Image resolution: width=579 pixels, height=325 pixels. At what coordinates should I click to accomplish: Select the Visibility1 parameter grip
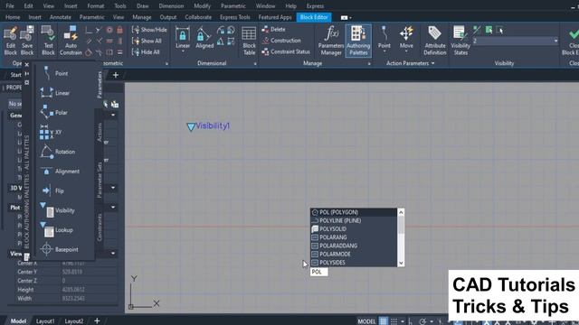coord(191,127)
